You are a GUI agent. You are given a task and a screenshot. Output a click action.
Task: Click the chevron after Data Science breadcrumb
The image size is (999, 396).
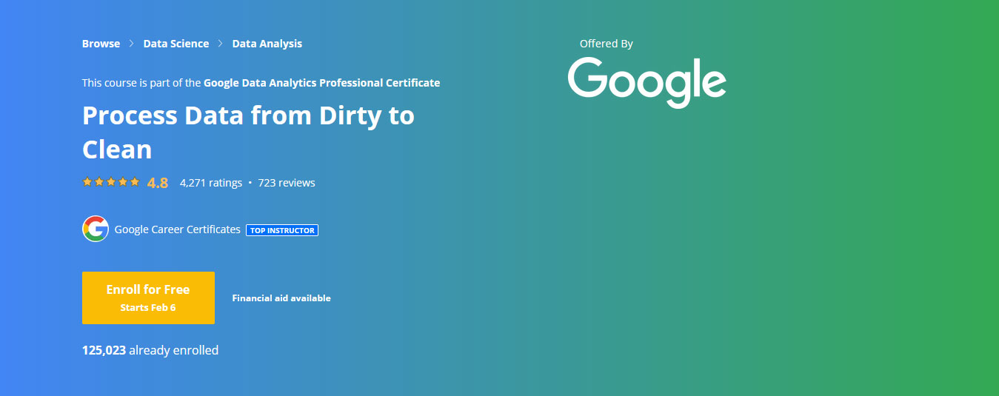(221, 44)
